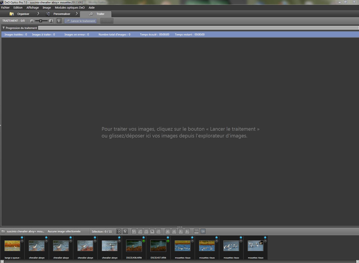Viewport: 359px width, 263px height.
Task: Click the Temps restant : 00:00:00 readout
Action: 190,35
